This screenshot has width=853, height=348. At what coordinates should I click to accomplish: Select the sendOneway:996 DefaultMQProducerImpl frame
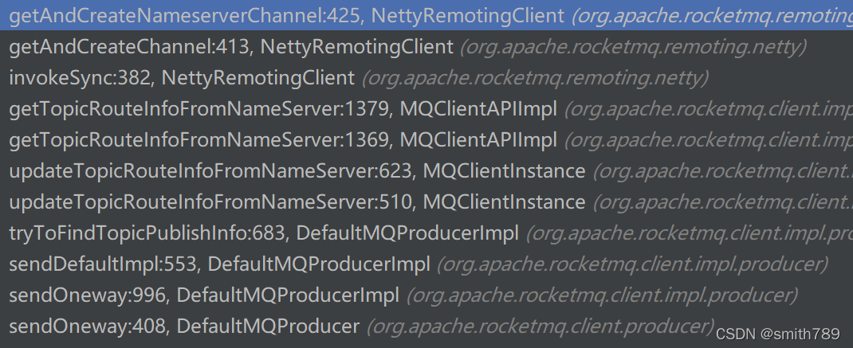click(x=426, y=295)
